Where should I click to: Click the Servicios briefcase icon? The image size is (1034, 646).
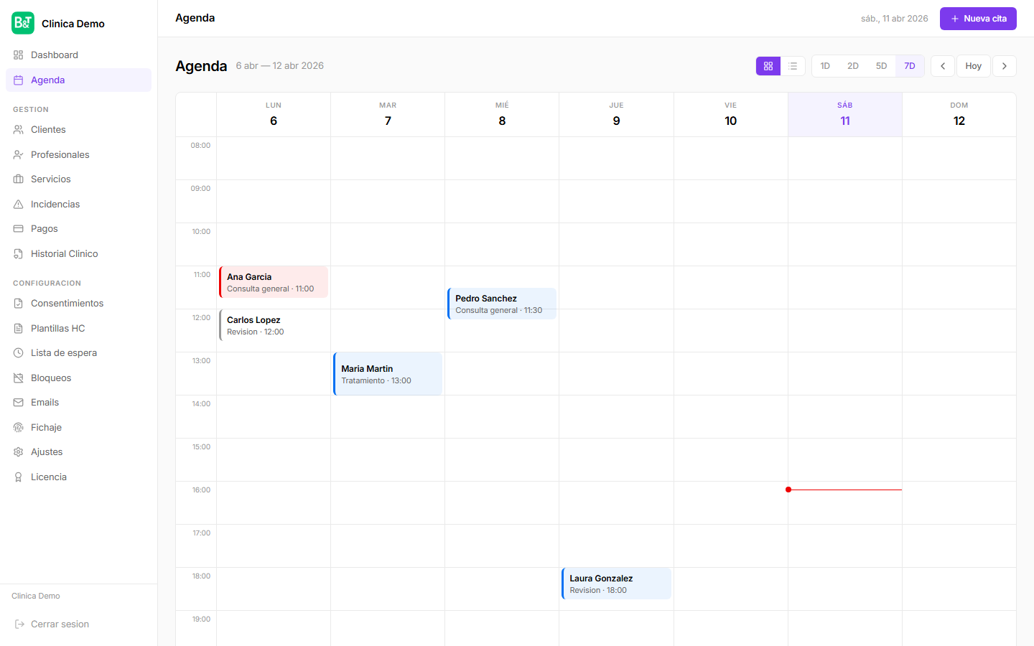(19, 179)
